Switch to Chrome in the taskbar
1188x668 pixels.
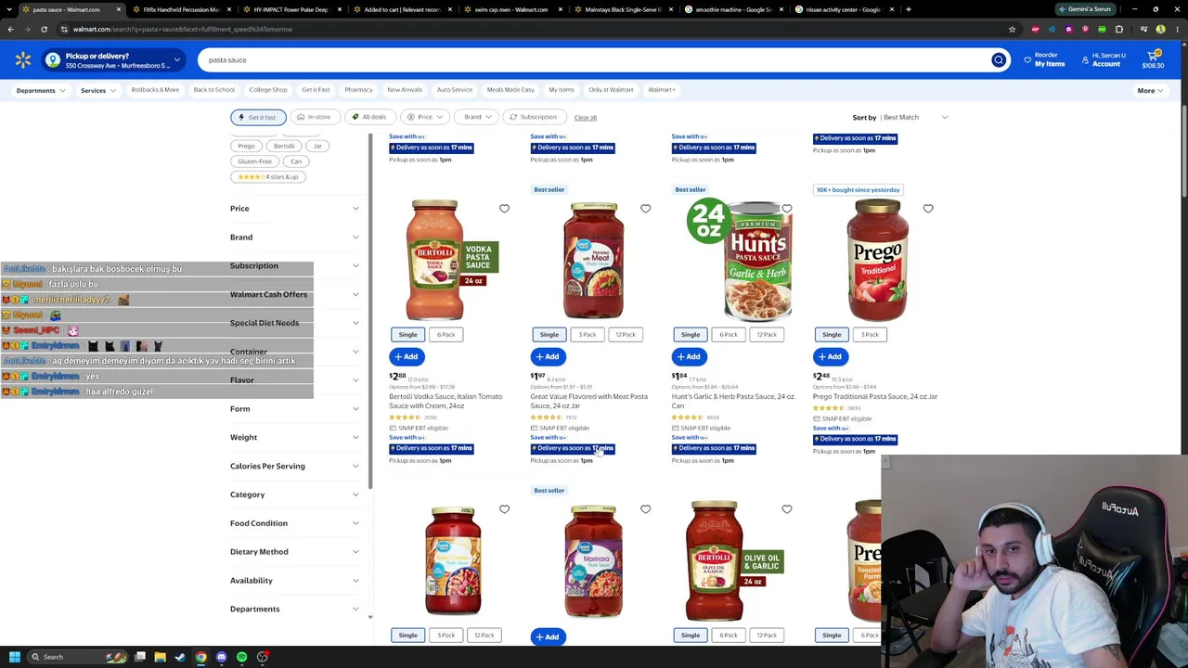point(200,657)
